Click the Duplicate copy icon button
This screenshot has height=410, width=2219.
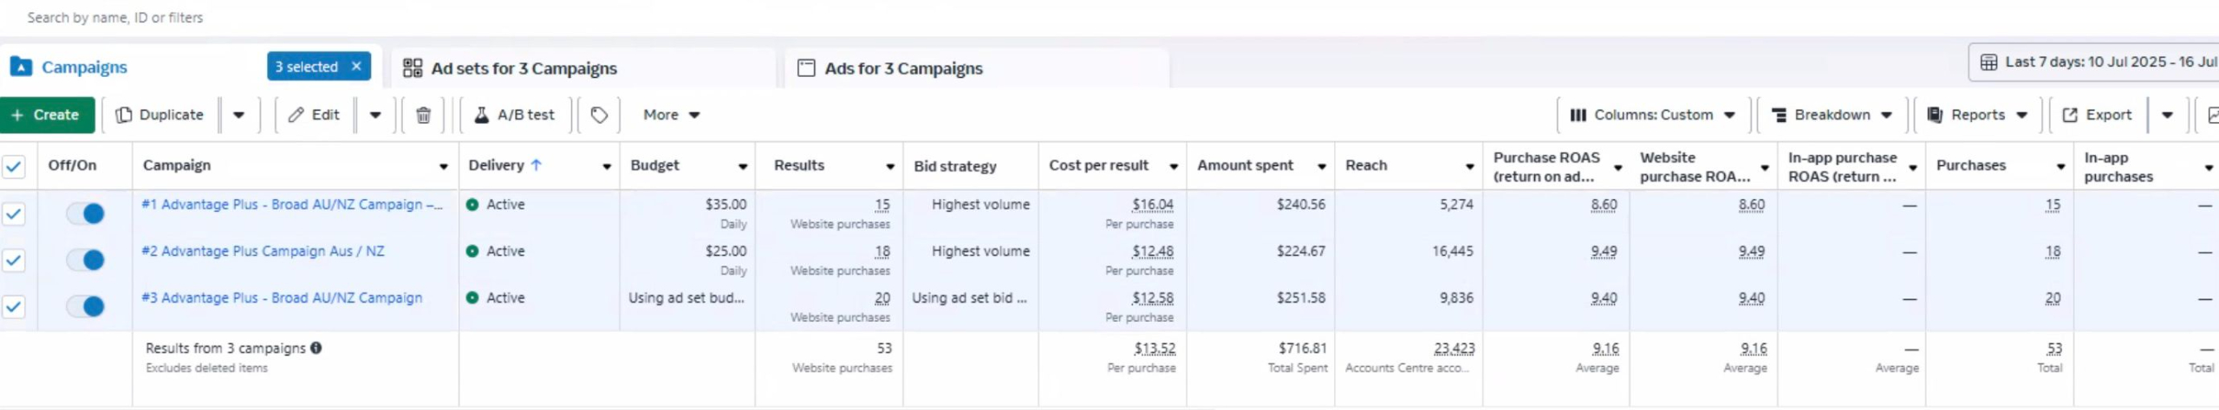159,115
